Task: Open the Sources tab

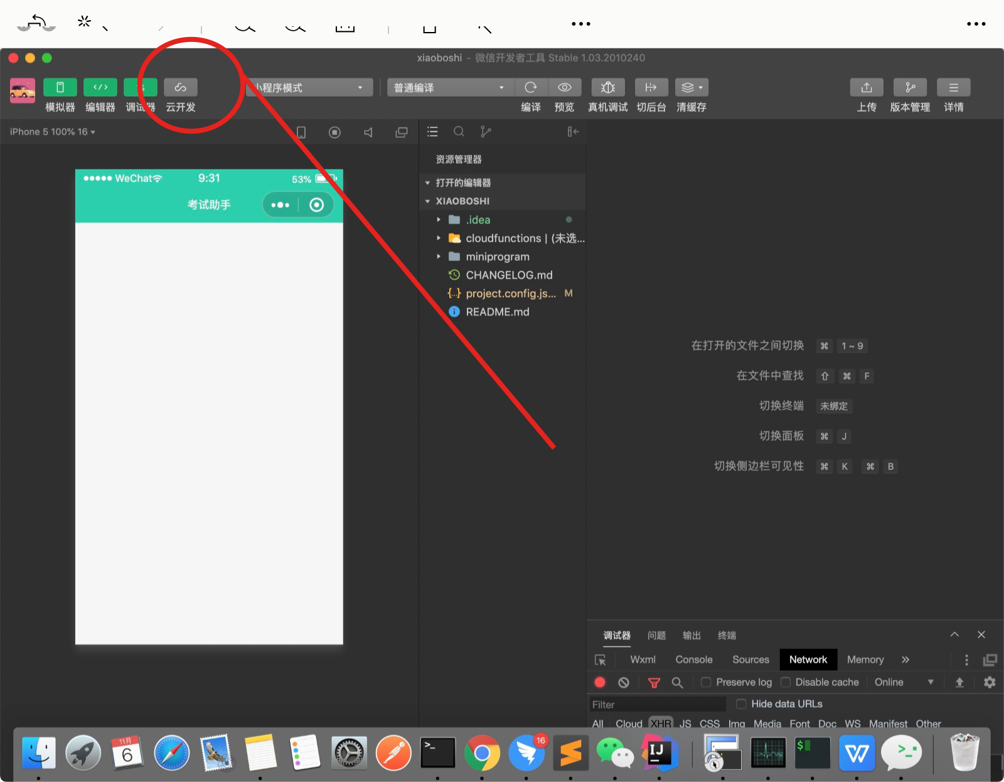Action: [750, 660]
